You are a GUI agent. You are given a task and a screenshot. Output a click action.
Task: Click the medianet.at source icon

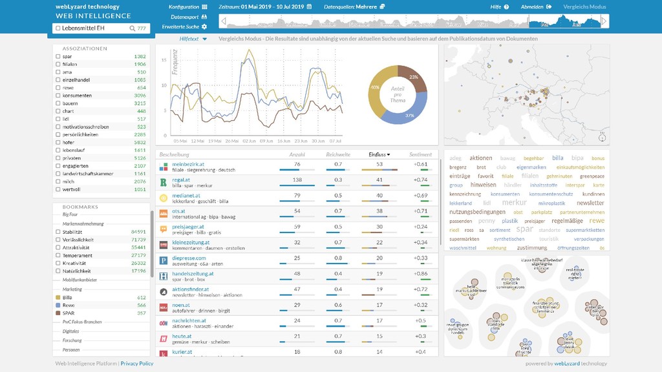tap(164, 198)
